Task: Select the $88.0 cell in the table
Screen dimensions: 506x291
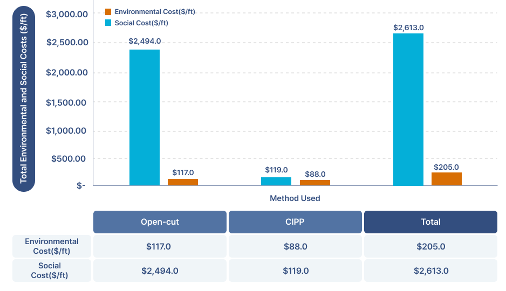Action: 295,246
